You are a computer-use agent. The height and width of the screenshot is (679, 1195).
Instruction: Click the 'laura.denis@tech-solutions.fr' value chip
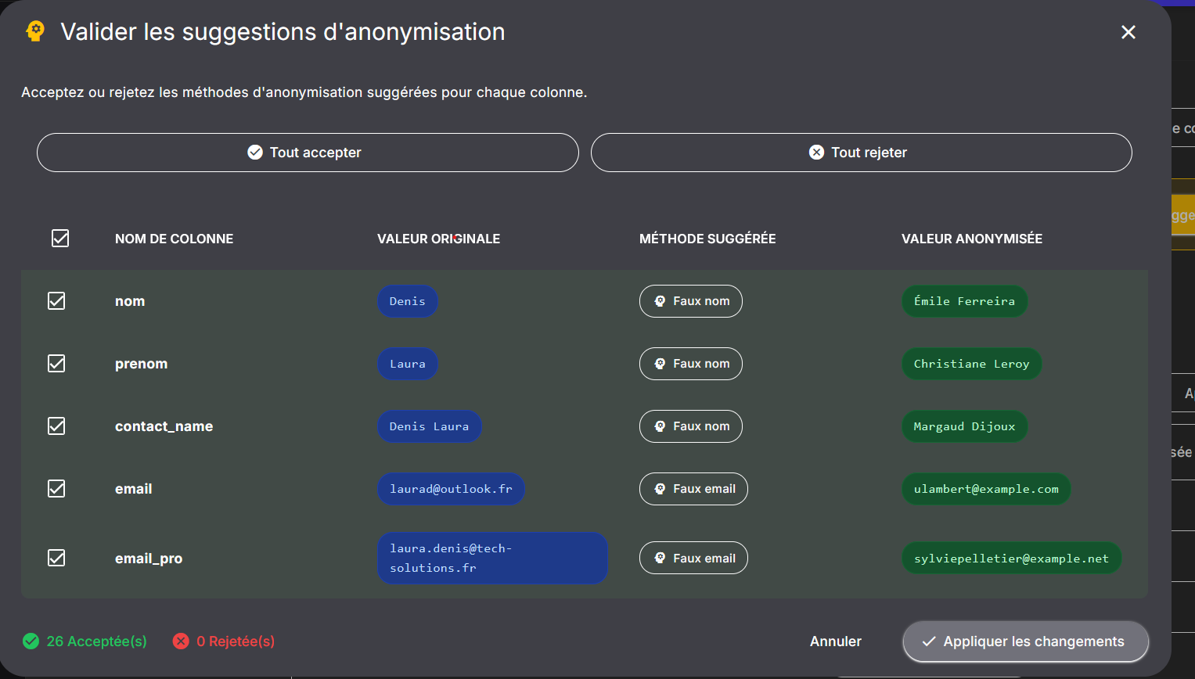pyautogui.click(x=492, y=558)
